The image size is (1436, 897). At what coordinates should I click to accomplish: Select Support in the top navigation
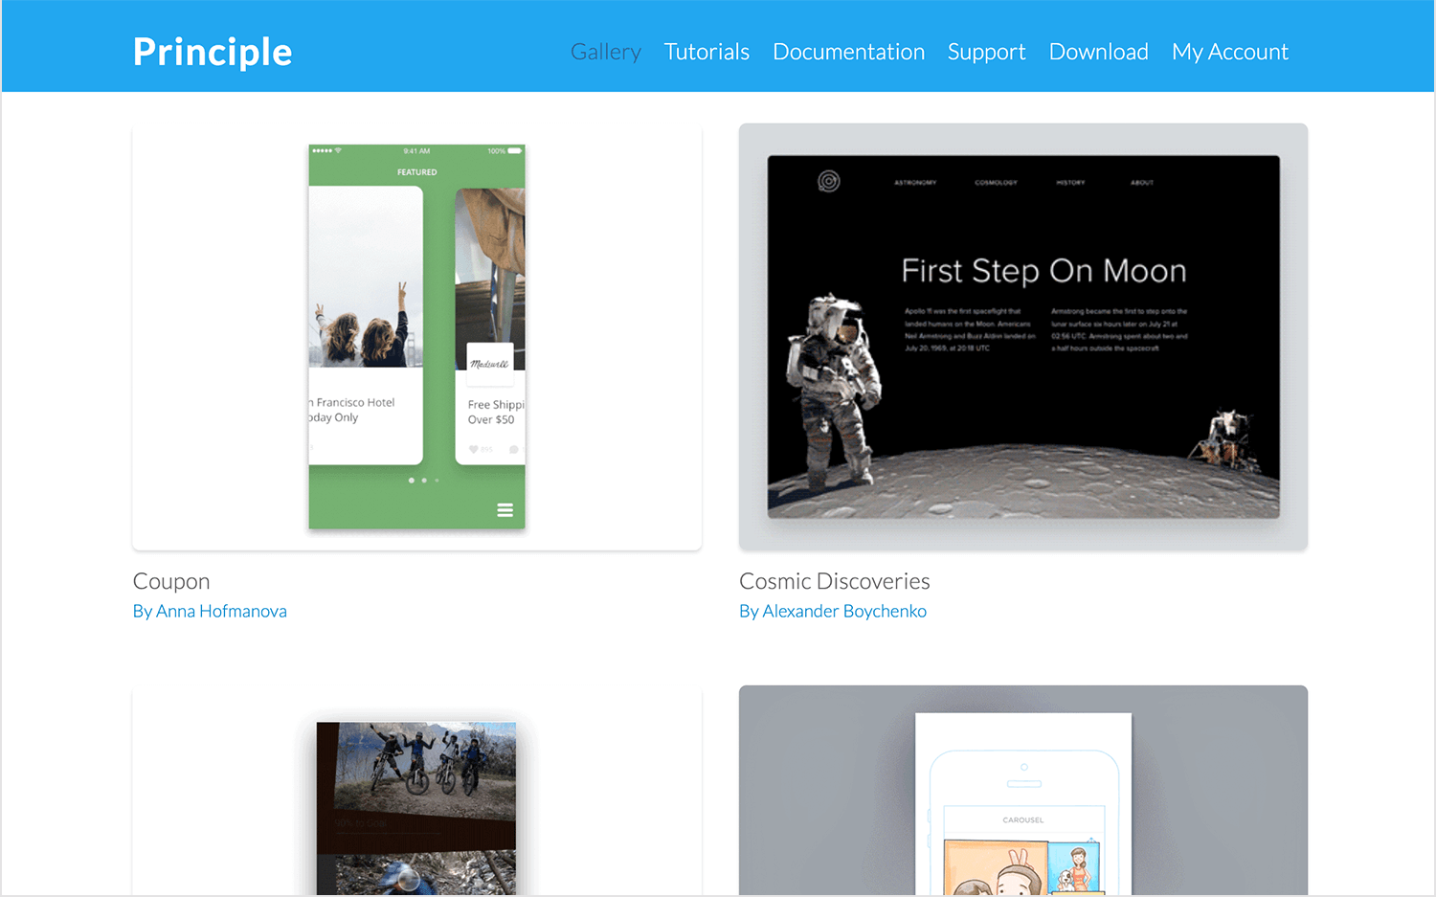[986, 52]
